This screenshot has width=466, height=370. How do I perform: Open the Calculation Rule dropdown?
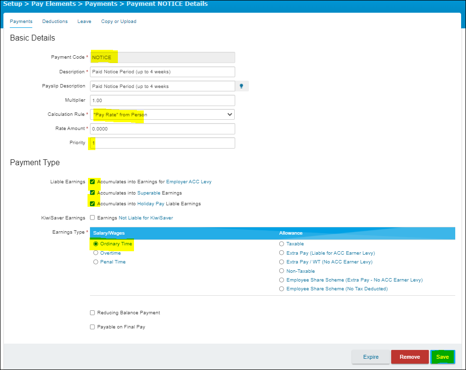[162, 114]
